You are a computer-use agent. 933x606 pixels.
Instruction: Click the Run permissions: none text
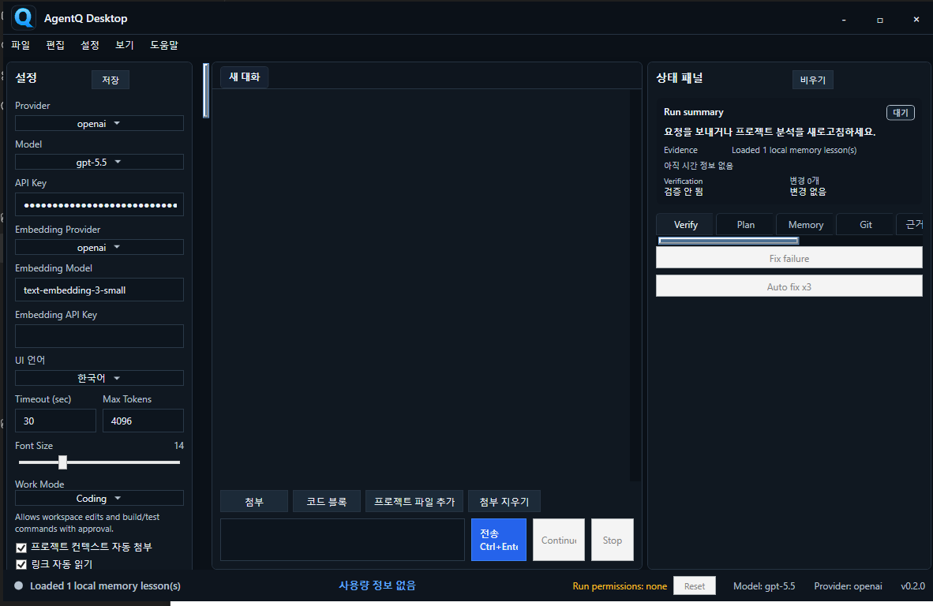pos(620,586)
